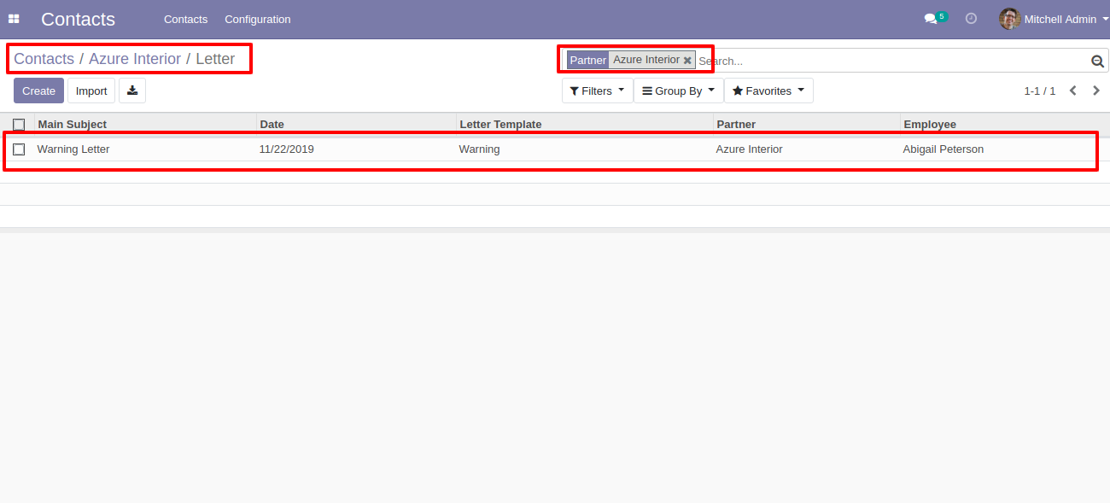Open the Contacts top menu
The width and height of the screenshot is (1110, 503).
(x=185, y=19)
